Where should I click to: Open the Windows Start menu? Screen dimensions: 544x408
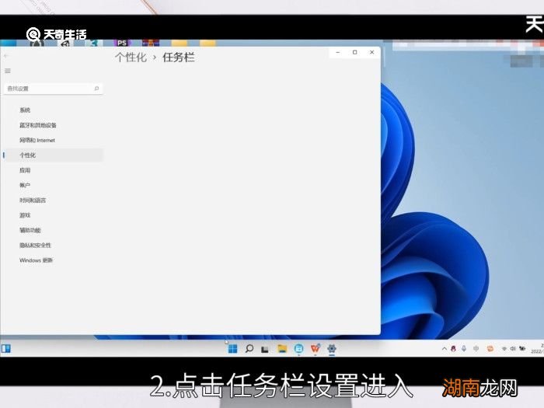(x=233, y=348)
